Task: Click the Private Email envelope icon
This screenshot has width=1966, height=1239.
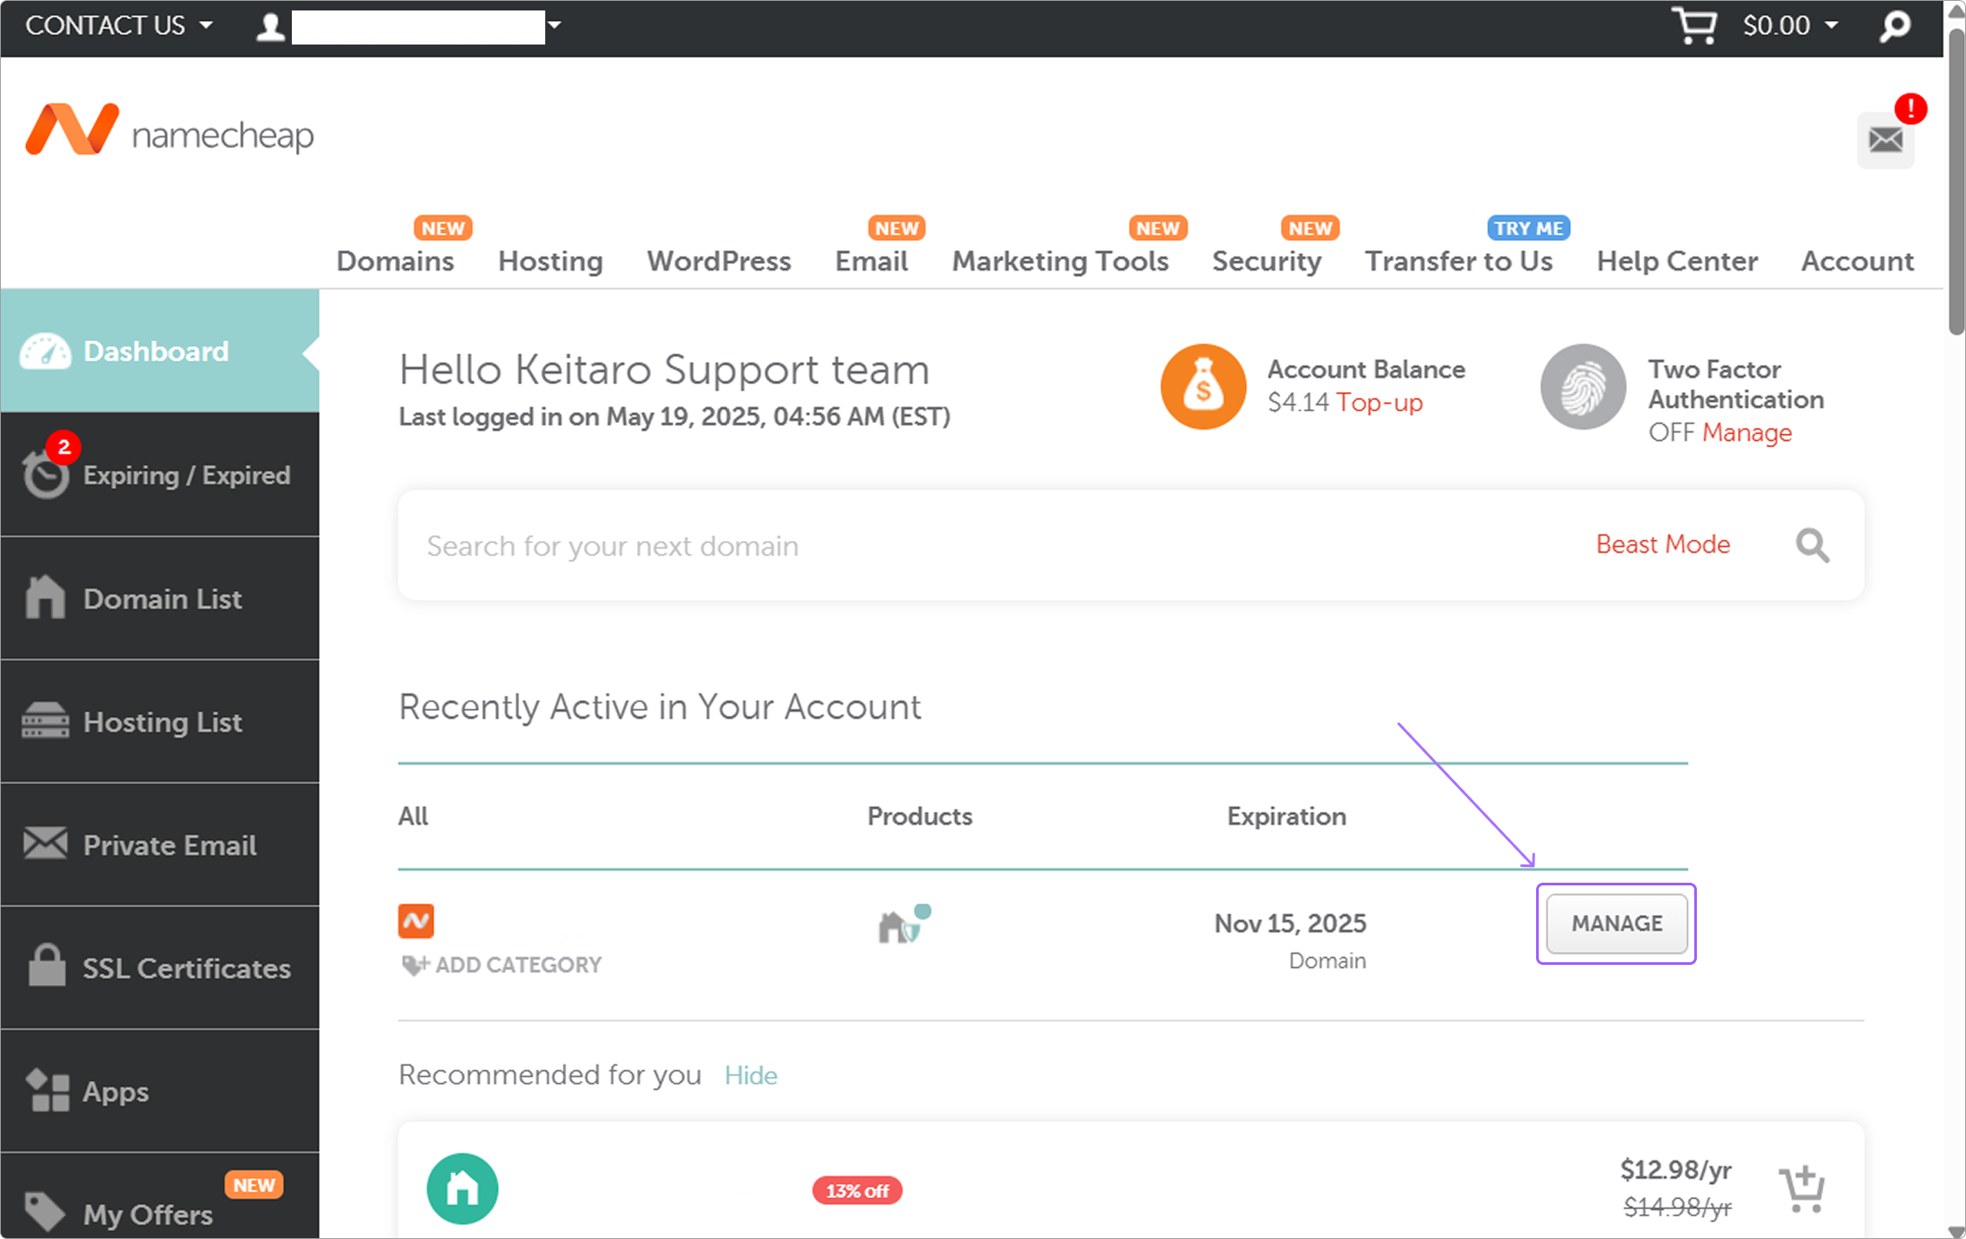Action: 45,843
